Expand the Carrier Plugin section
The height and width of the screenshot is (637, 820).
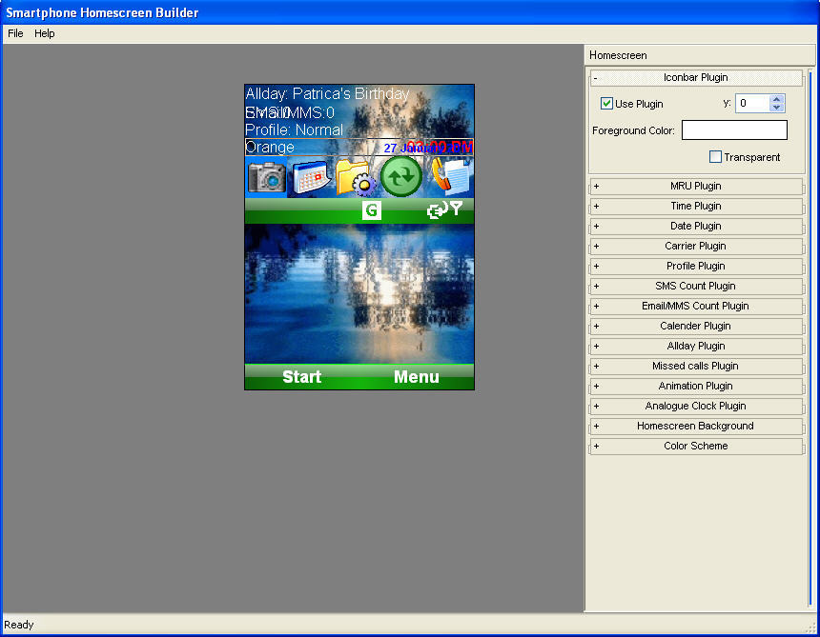(695, 246)
